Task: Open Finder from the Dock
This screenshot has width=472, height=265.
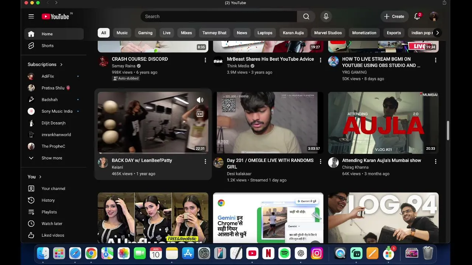Action: (43, 253)
